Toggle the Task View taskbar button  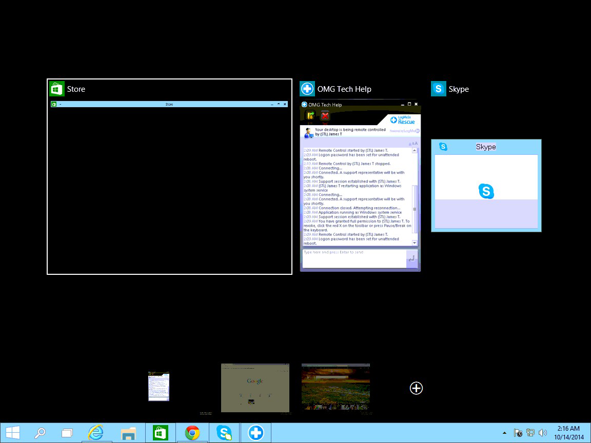click(x=67, y=433)
